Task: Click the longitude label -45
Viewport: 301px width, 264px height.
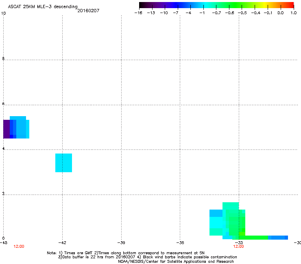Action: (x=4, y=243)
